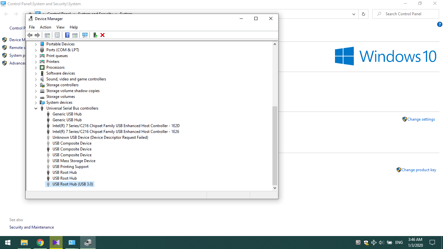Viewport: 443px width, 249px height.
Task: Open the Security and Maintenance link
Action: click(x=31, y=227)
